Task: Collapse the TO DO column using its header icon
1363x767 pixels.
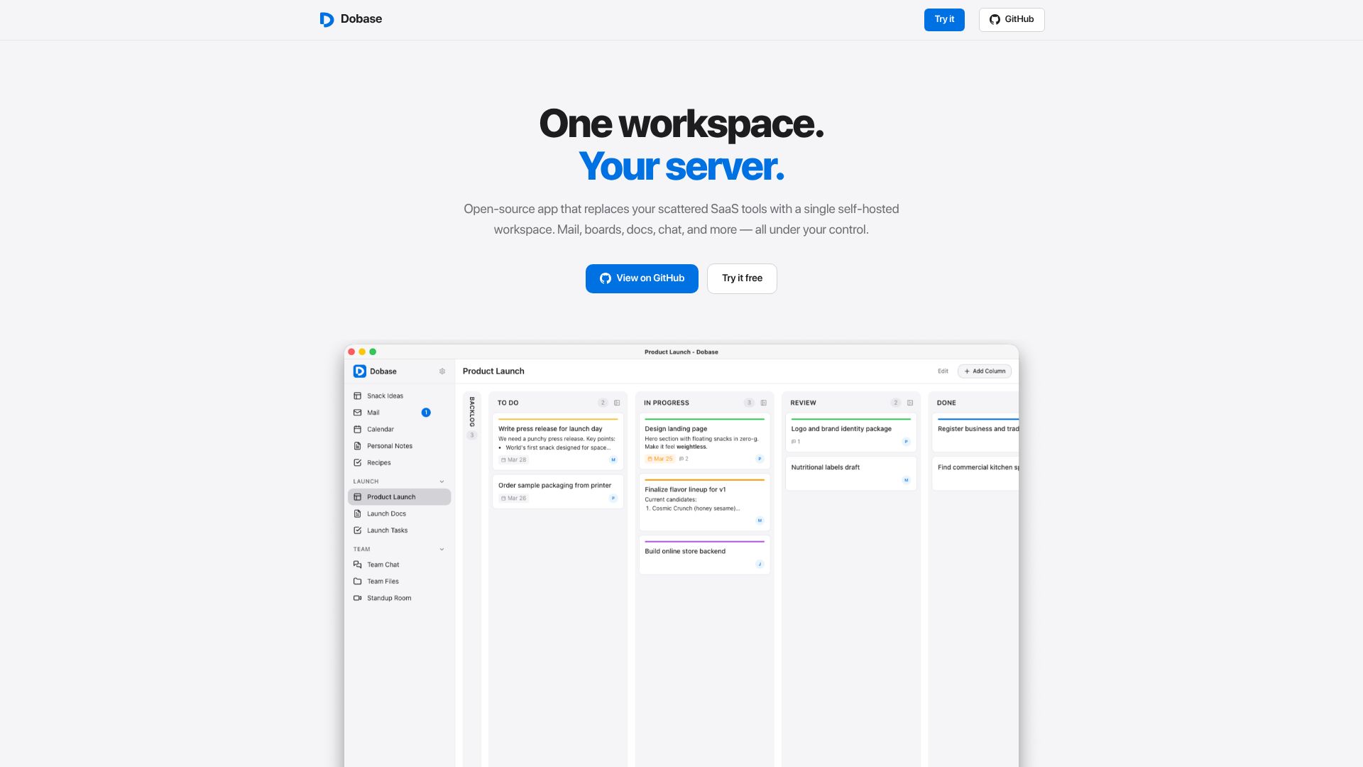Action: [617, 403]
